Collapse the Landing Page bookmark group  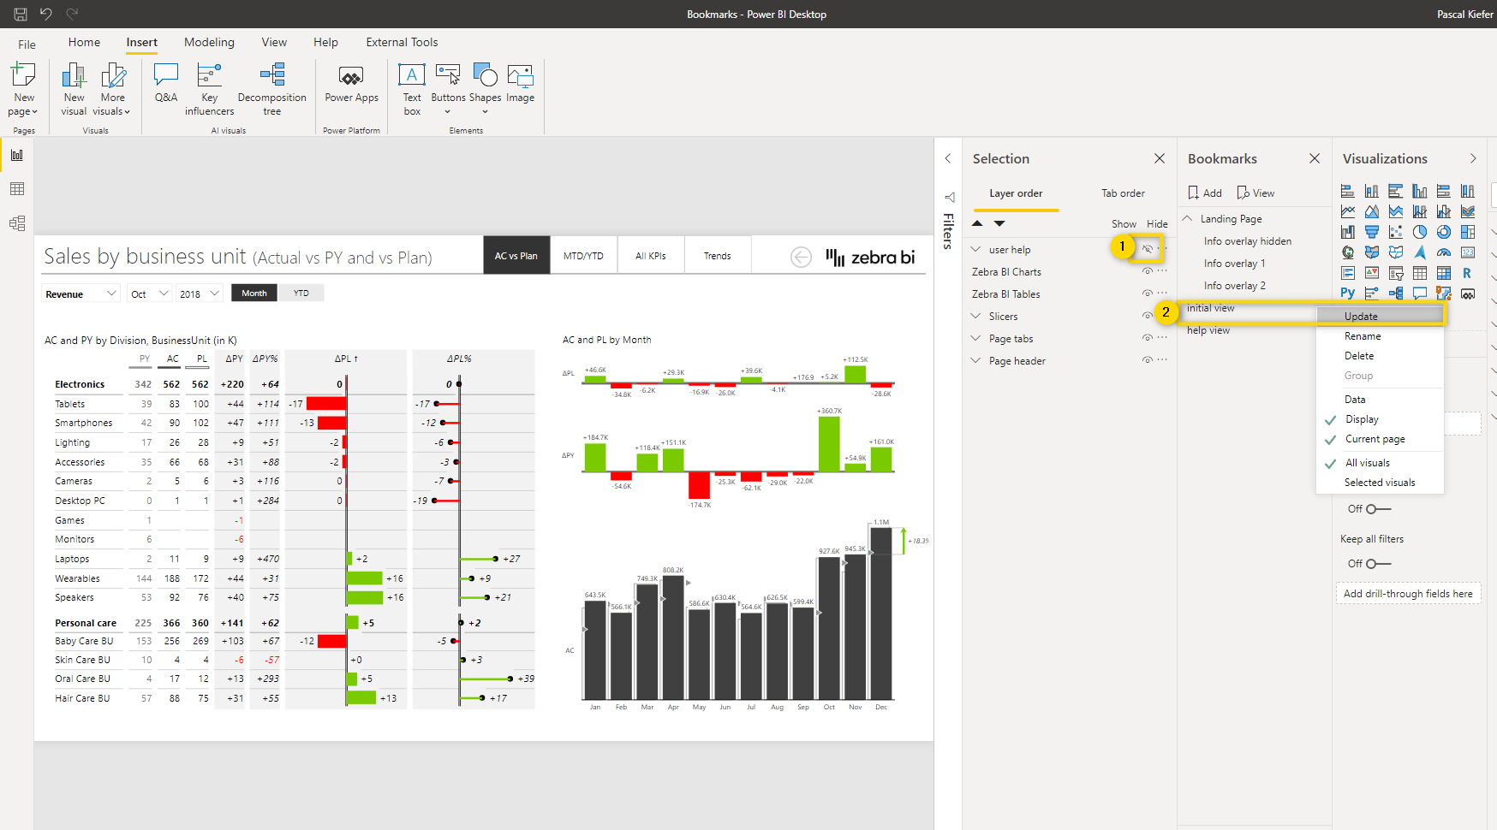(x=1187, y=218)
